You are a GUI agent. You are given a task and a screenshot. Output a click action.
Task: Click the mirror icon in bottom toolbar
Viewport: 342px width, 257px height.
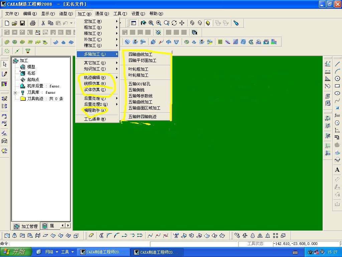[x=260, y=235]
